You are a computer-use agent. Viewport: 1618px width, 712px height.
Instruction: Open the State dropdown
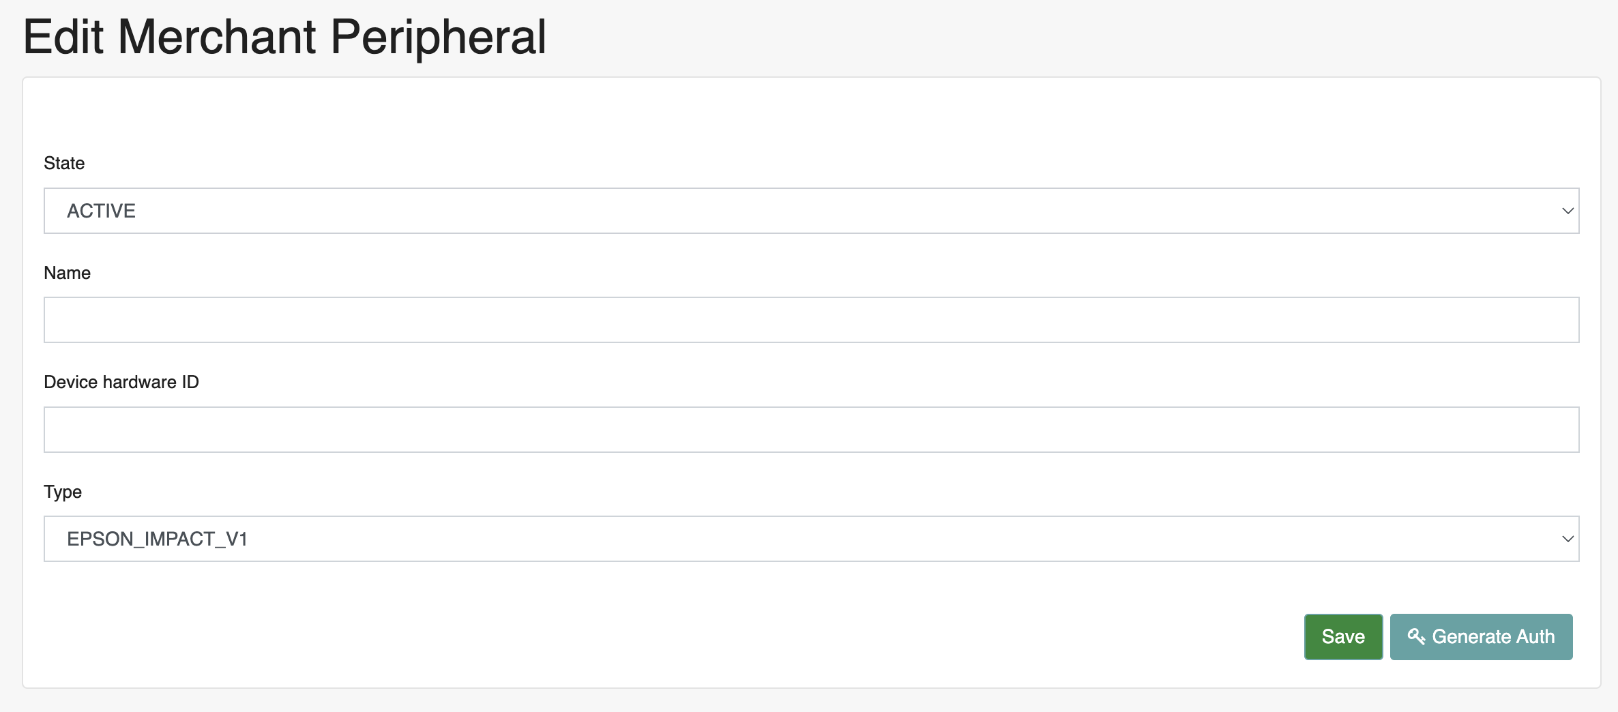click(811, 211)
